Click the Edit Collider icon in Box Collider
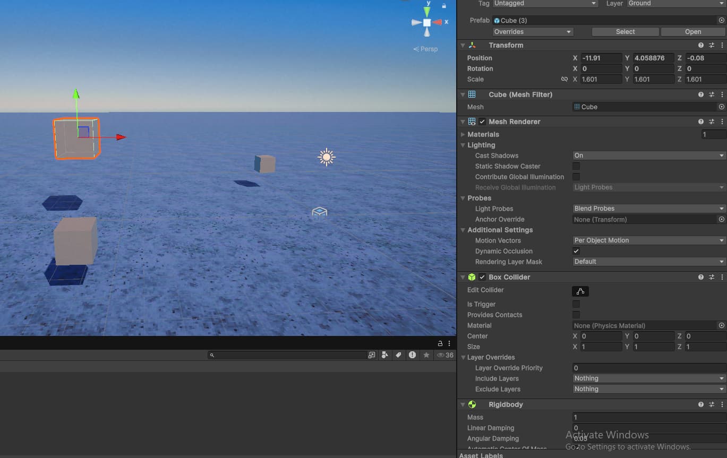727x458 pixels. point(580,291)
